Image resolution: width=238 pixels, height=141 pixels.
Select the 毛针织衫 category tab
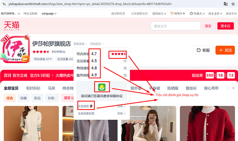[33, 88]
